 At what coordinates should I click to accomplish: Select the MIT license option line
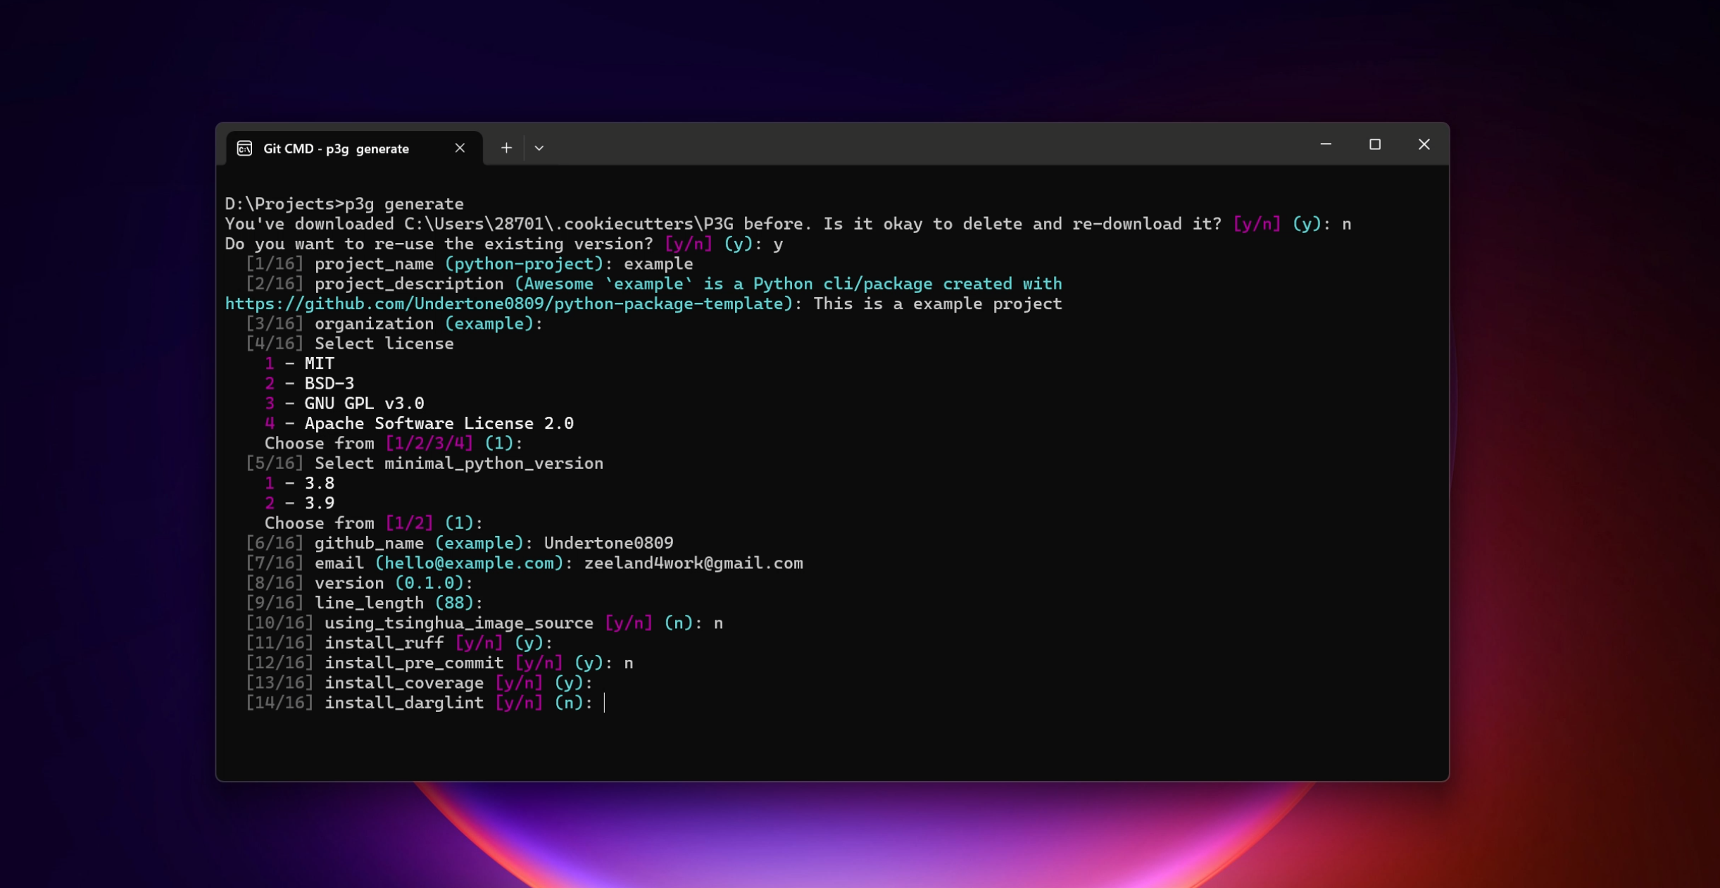[x=299, y=363]
